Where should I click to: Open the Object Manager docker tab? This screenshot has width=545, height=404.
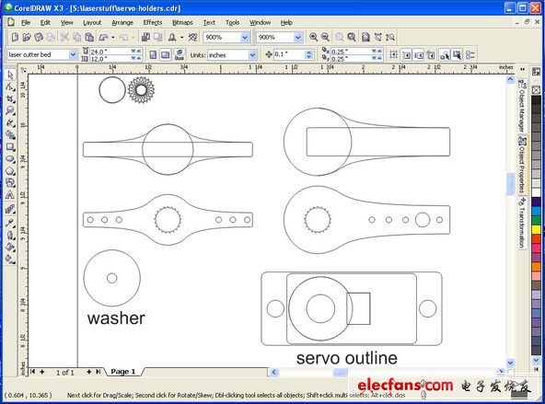522,105
